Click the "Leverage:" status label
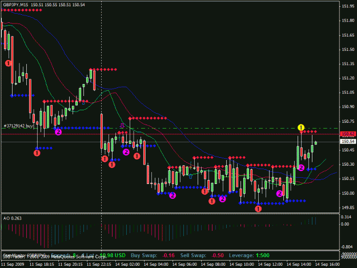The height and width of the screenshot is (268, 357). pos(242,255)
